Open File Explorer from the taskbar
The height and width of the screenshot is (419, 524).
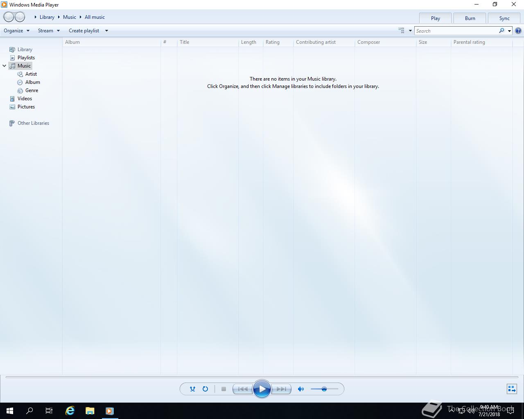pyautogui.click(x=90, y=411)
